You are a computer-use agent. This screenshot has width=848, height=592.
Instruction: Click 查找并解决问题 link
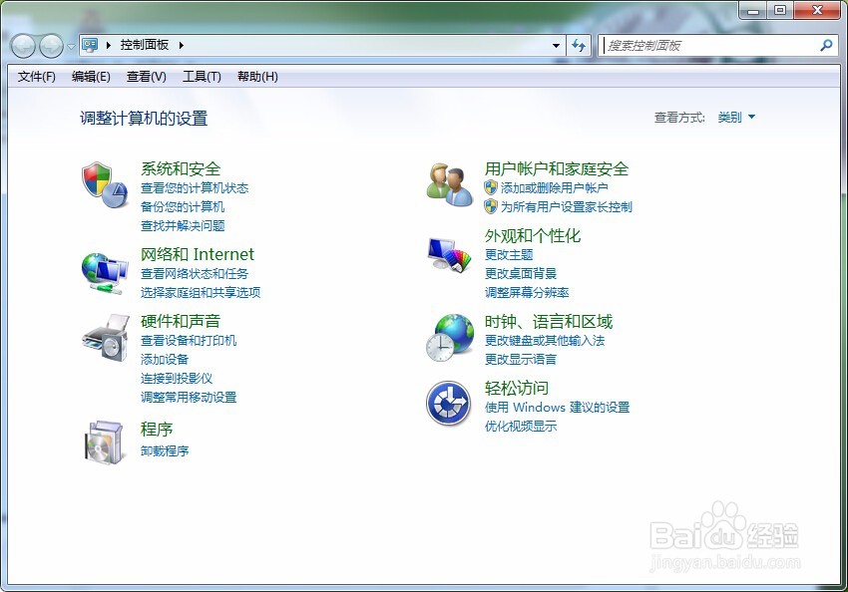[183, 226]
